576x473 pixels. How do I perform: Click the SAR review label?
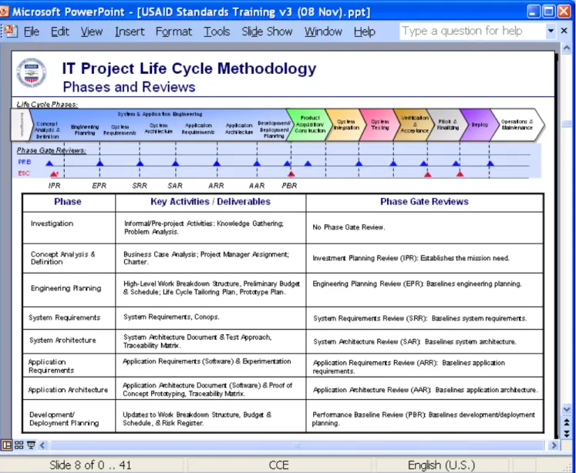point(175,186)
